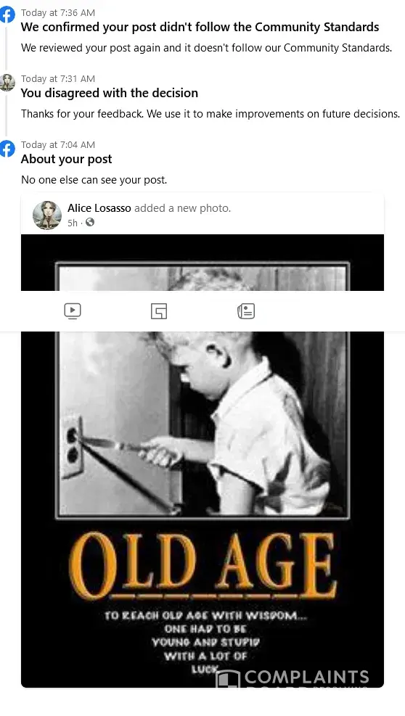This screenshot has height=716, width=405.
Task: Click the Complaints Board watermark logo
Action: pyautogui.click(x=292, y=678)
